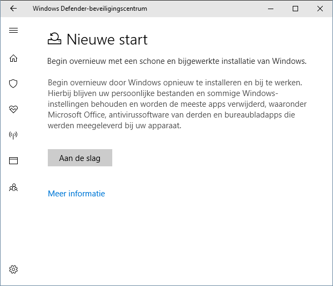
Task: Open Firewall & network protection antenna icon
Action: pyautogui.click(x=13, y=135)
